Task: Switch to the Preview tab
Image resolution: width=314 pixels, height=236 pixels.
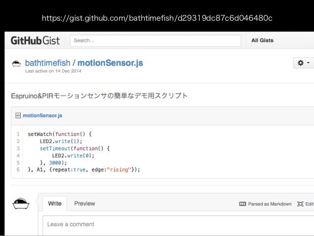Action: pyautogui.click(x=85, y=203)
